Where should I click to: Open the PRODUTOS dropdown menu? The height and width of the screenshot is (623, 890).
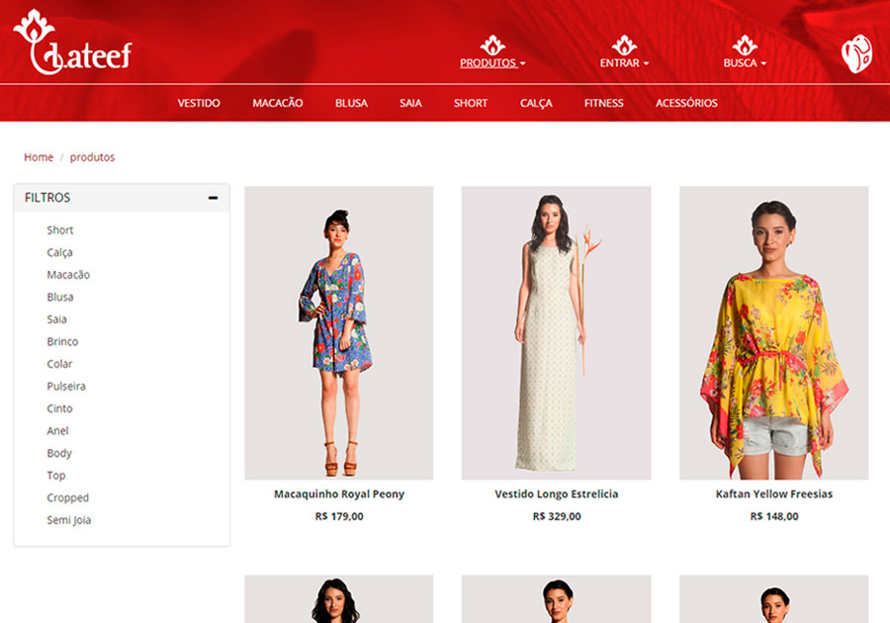coord(492,63)
